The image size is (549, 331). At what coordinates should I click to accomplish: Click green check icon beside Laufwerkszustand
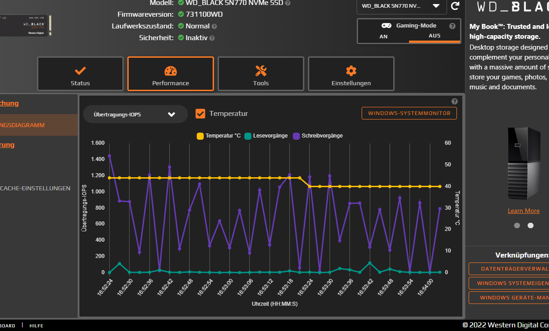(x=181, y=26)
